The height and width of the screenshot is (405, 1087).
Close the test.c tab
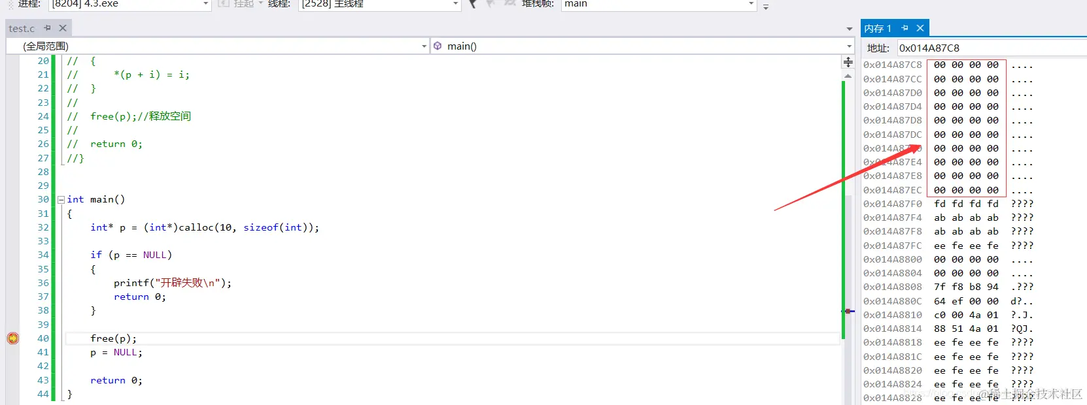(x=63, y=28)
